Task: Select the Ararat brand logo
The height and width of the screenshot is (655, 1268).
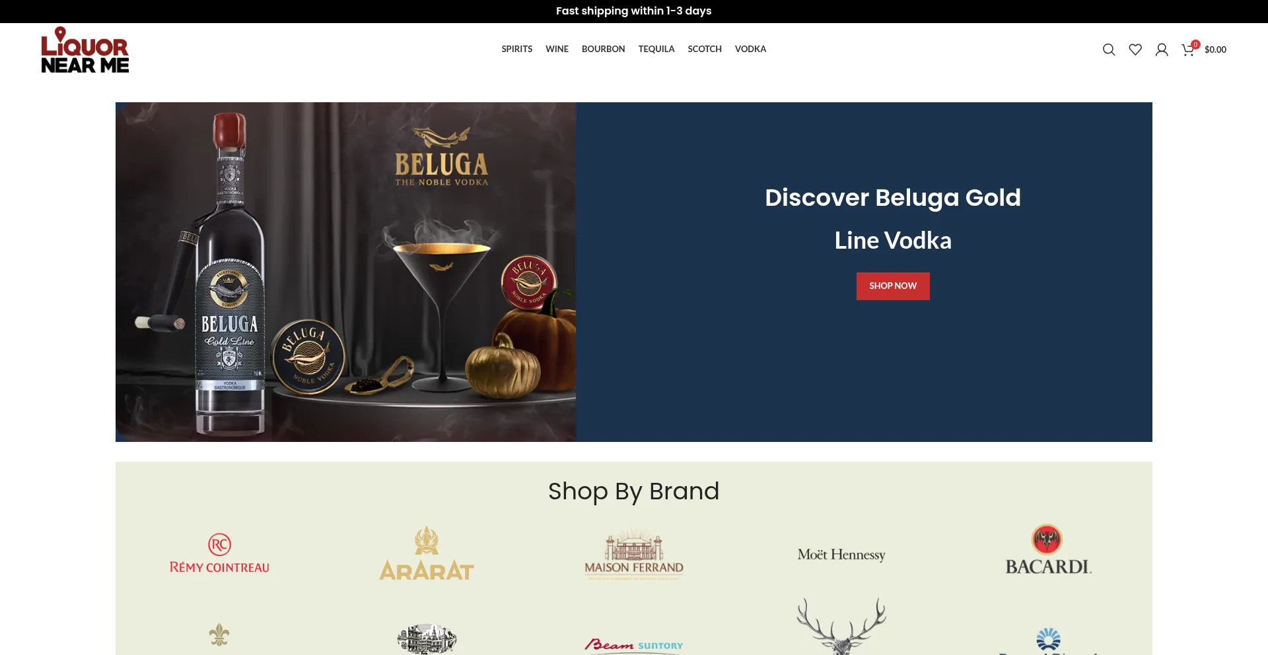Action: click(427, 553)
